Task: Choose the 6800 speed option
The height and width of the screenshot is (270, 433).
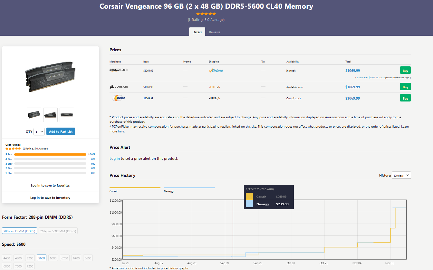Action: point(7,266)
